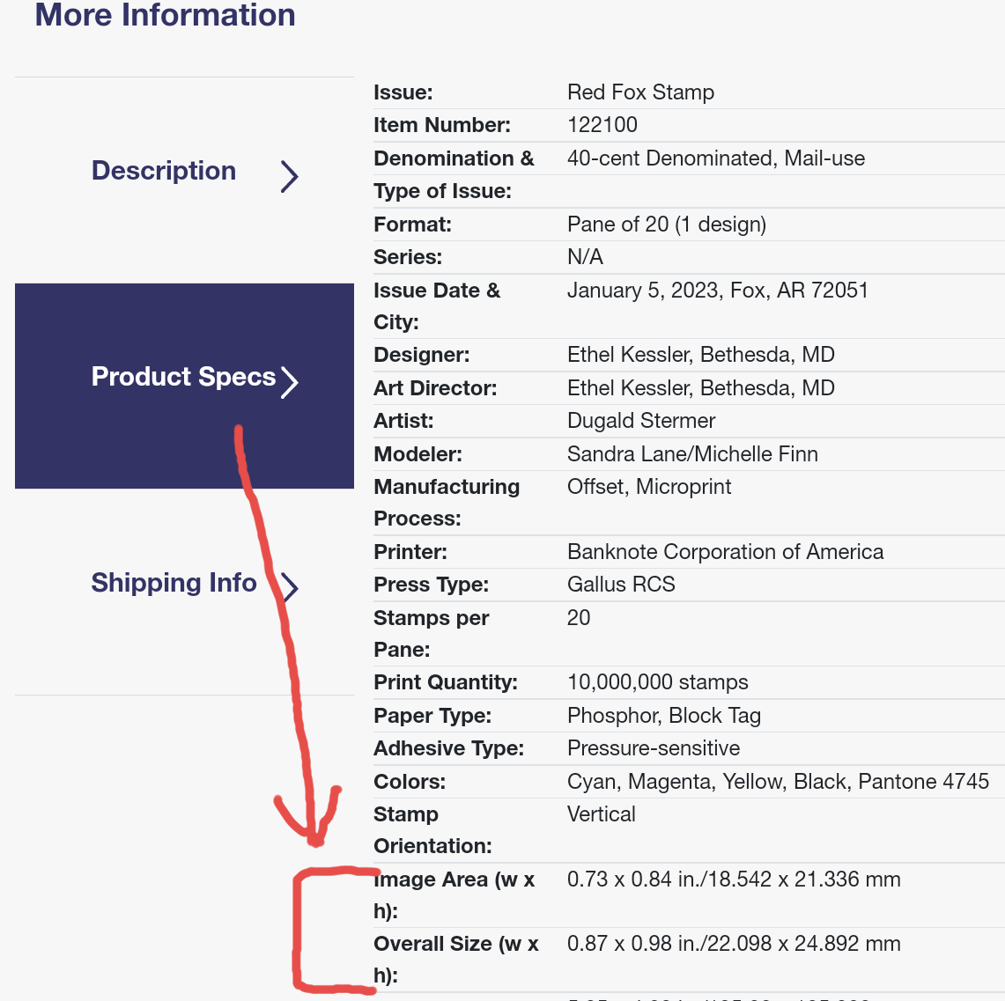The height and width of the screenshot is (1001, 1005).
Task: Click the Colors row listing Pantone 4745
Action: coord(689,781)
